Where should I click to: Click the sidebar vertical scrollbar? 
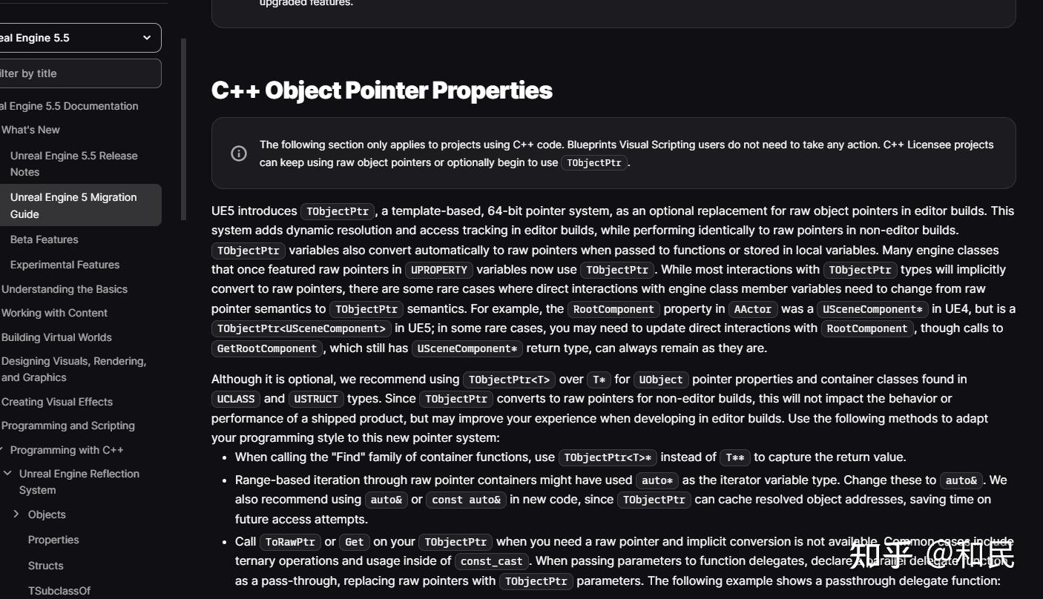(x=184, y=130)
